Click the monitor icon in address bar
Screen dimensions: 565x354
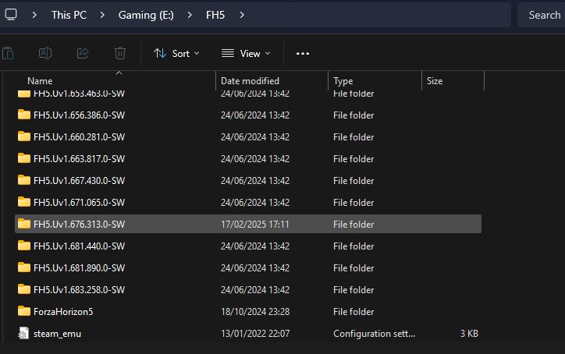(x=12, y=15)
